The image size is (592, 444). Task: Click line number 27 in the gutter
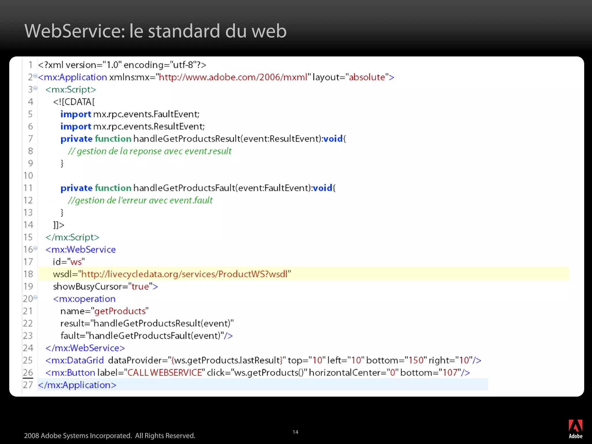(x=28, y=385)
